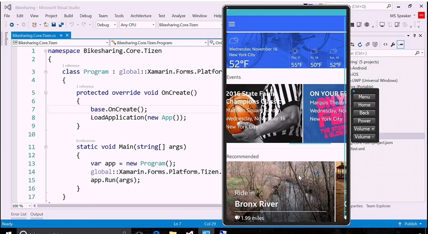
Task: Toggle the Preview Selected Items button
Action: pos(400,44)
